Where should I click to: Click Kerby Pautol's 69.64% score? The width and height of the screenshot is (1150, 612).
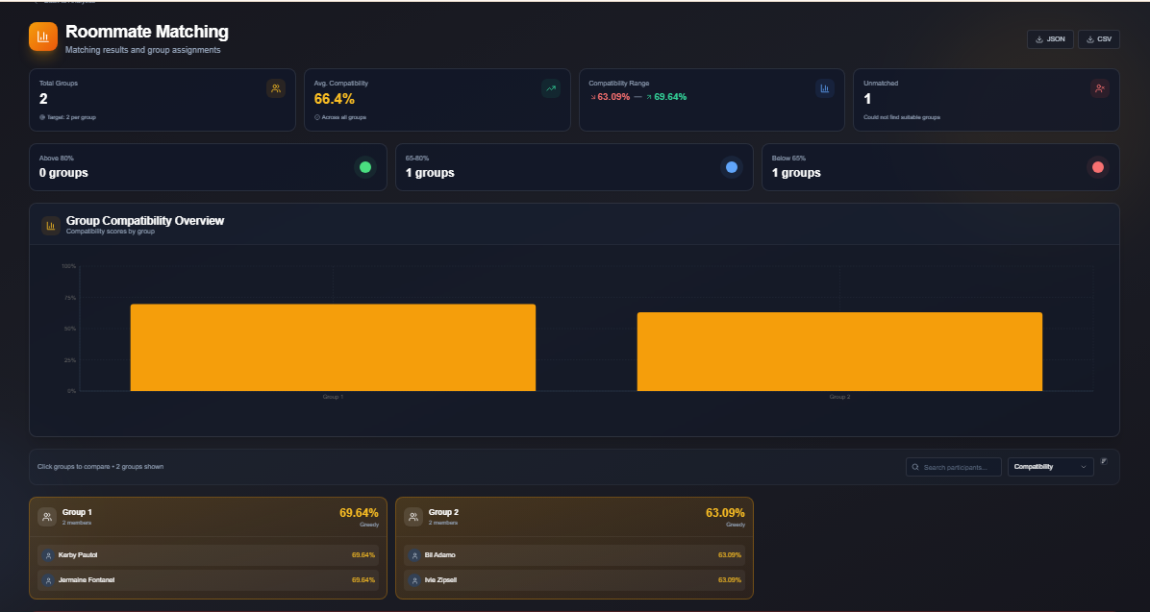click(363, 555)
